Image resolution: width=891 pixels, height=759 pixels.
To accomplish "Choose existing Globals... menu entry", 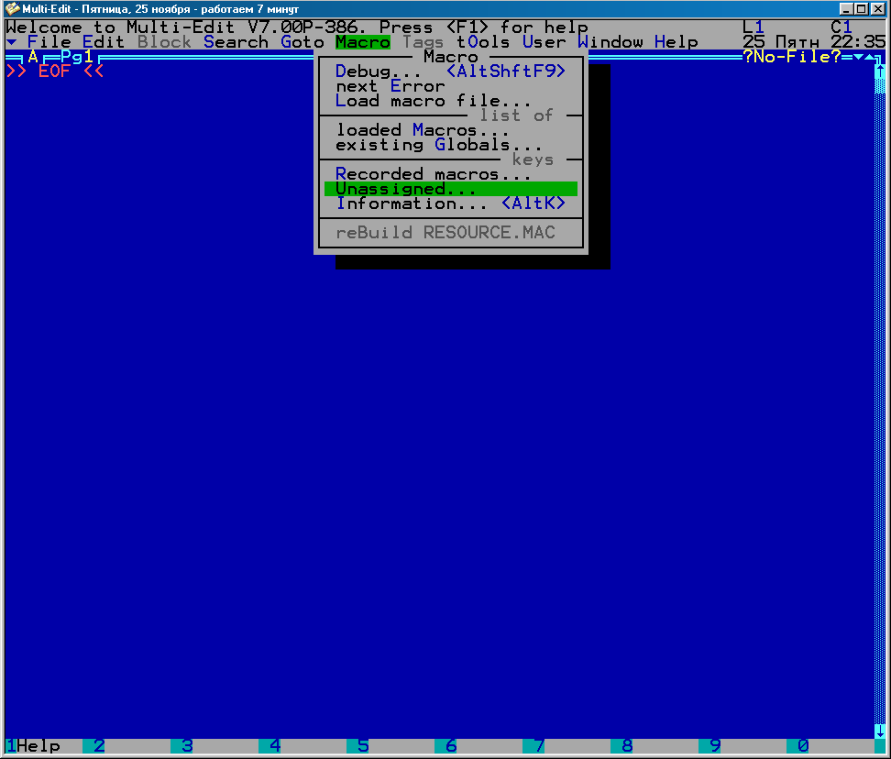I will coord(438,145).
